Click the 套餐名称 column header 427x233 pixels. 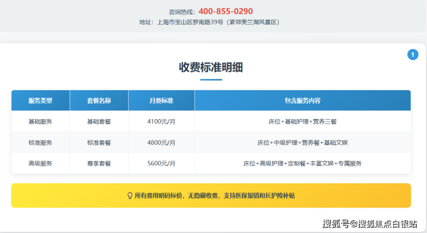99,101
